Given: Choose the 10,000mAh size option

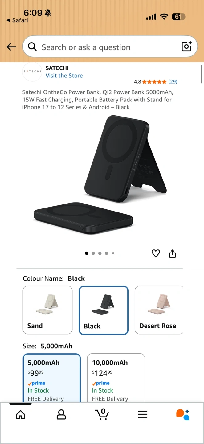Looking at the screenshot, I should [x=116, y=378].
